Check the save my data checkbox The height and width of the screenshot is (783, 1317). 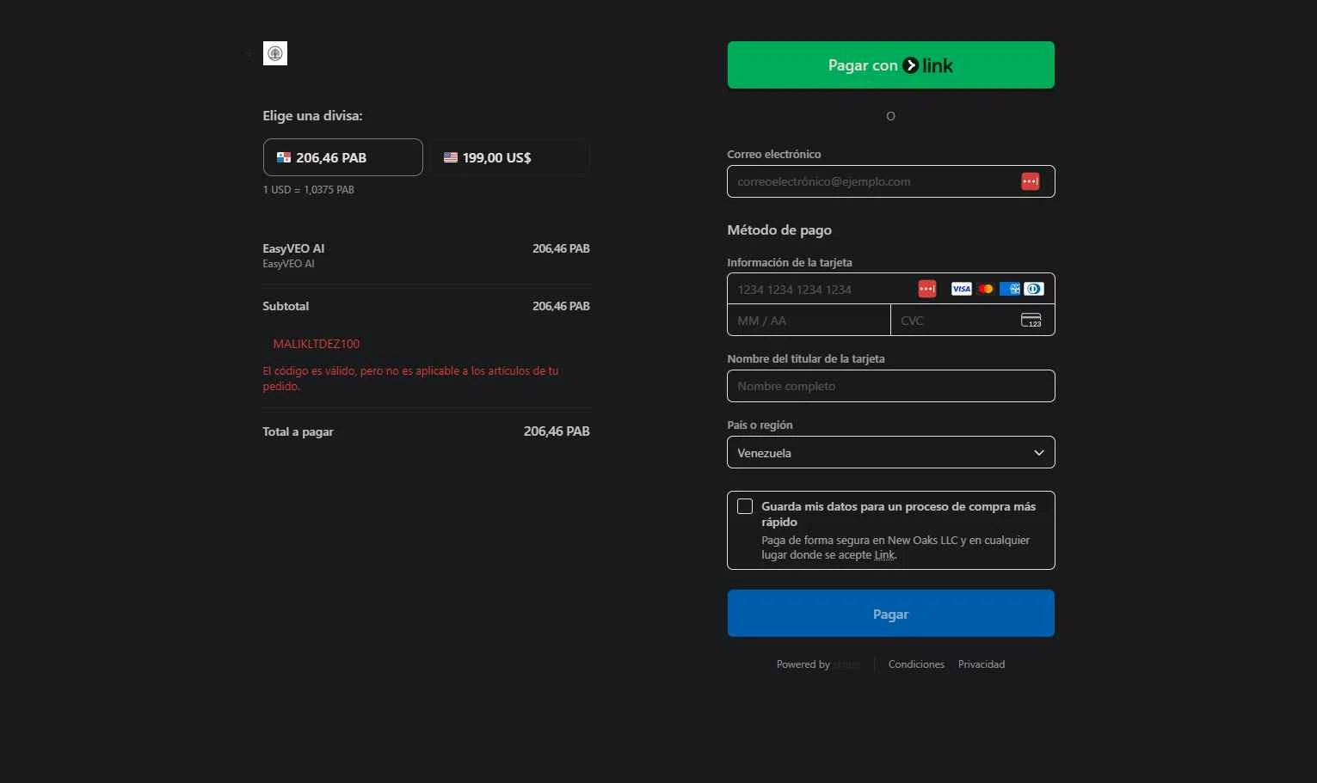(x=745, y=506)
